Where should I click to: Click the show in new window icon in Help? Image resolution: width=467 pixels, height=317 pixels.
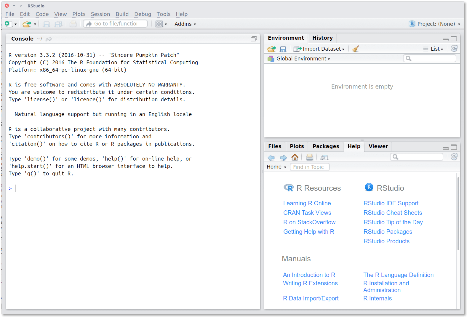(x=324, y=157)
